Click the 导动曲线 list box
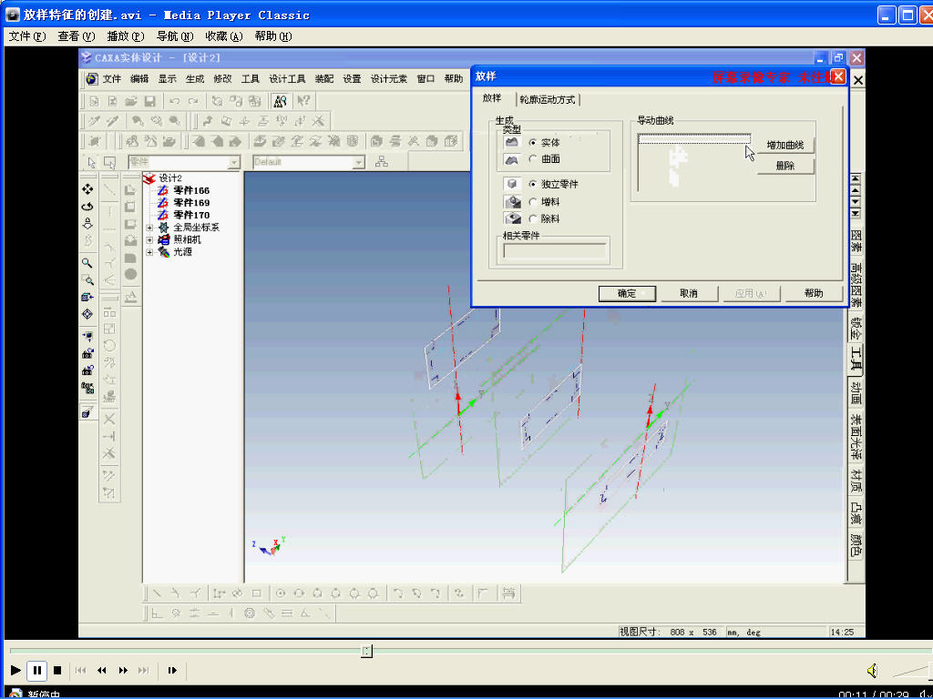The height and width of the screenshot is (699, 933). pyautogui.click(x=693, y=162)
